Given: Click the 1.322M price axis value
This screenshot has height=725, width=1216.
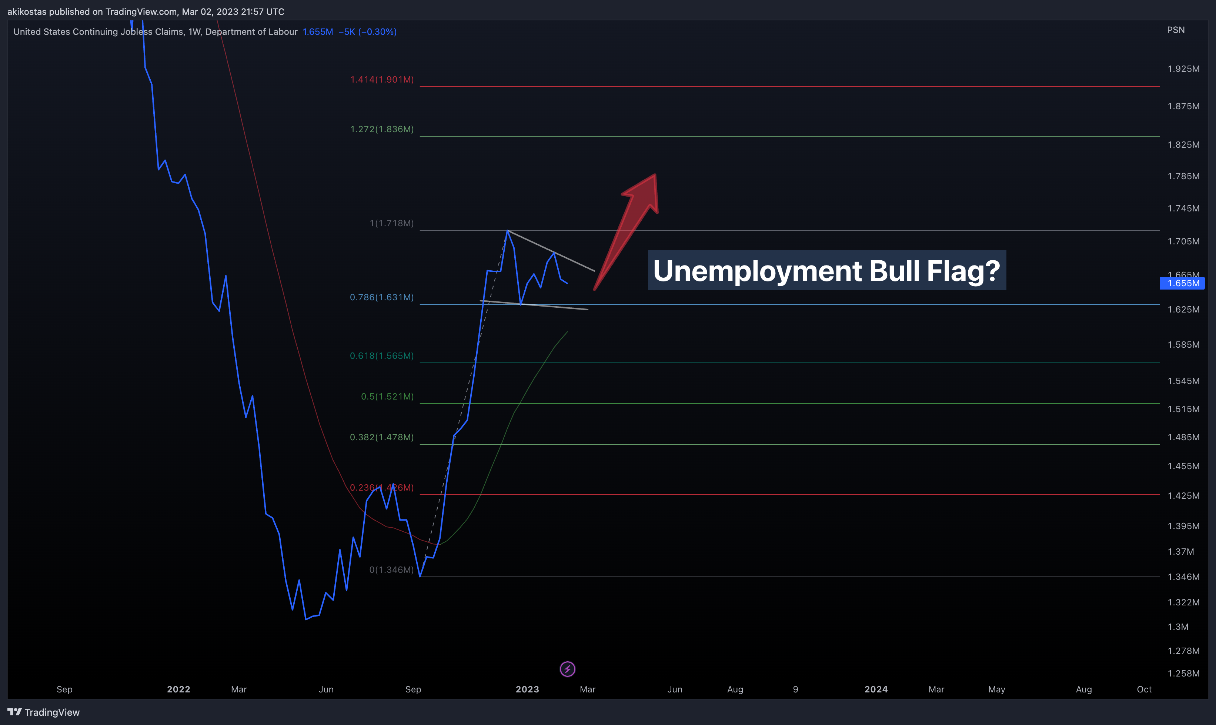Looking at the screenshot, I should [x=1183, y=602].
